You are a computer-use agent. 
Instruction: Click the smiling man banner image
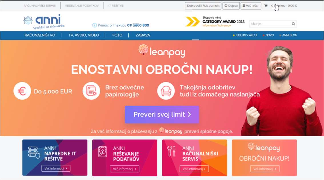tap(282, 91)
